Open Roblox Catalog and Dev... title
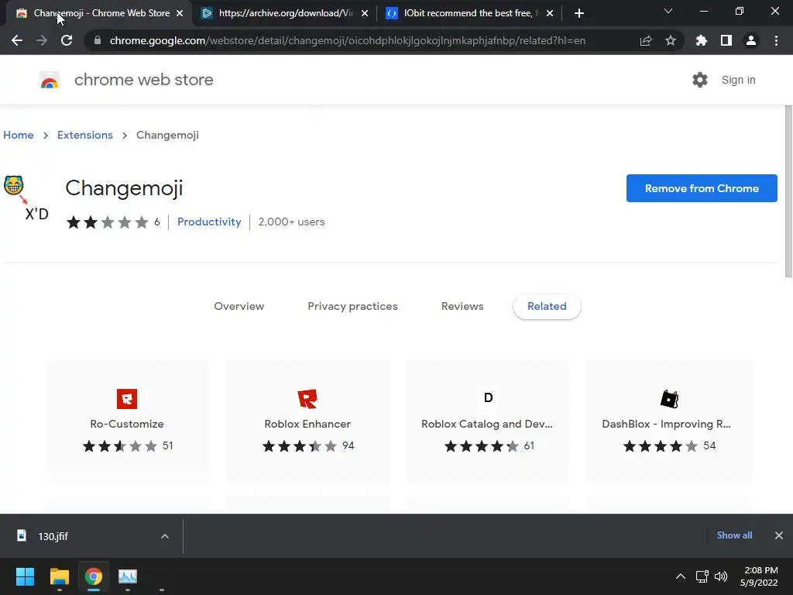Screen dimensions: 793x595 (487, 424)
